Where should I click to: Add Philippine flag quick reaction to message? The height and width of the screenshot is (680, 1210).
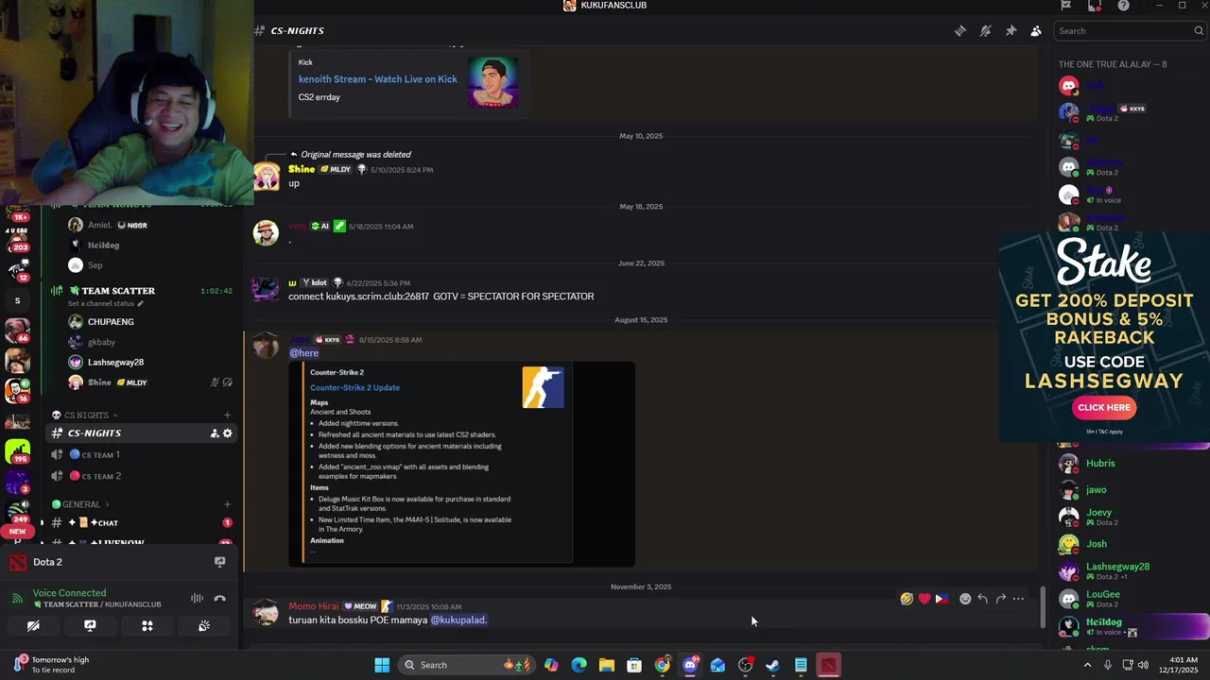click(942, 599)
